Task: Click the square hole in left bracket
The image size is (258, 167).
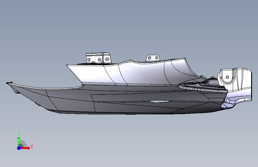Action: (89, 59)
